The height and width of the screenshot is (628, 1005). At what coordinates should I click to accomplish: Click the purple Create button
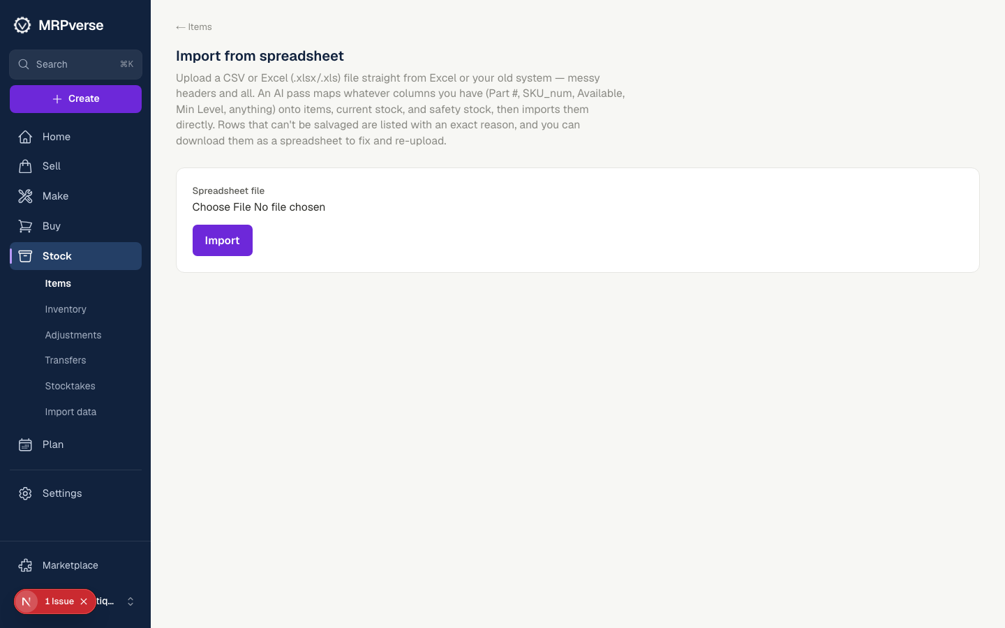click(75, 99)
